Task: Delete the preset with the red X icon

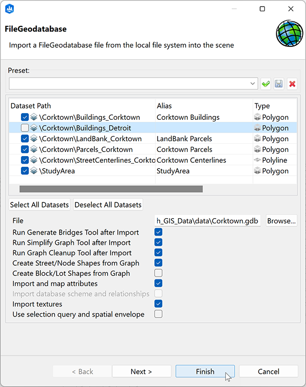Action: (292, 84)
